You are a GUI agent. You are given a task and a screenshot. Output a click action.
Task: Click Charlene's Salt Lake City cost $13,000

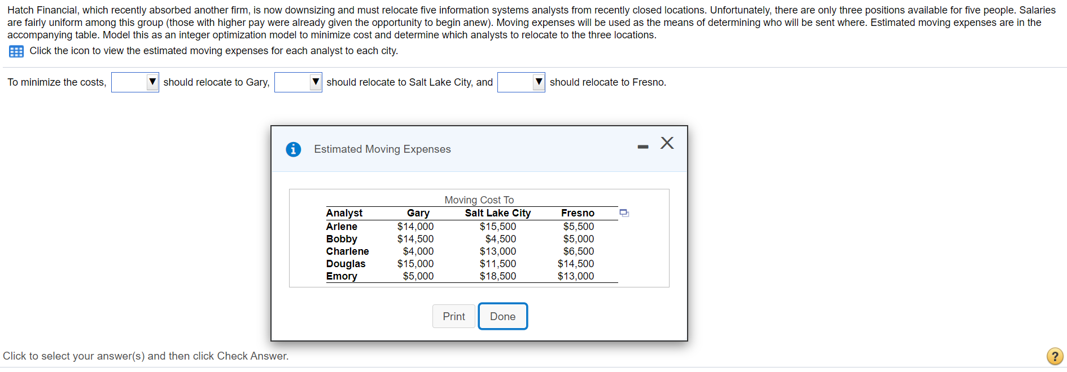click(x=498, y=251)
